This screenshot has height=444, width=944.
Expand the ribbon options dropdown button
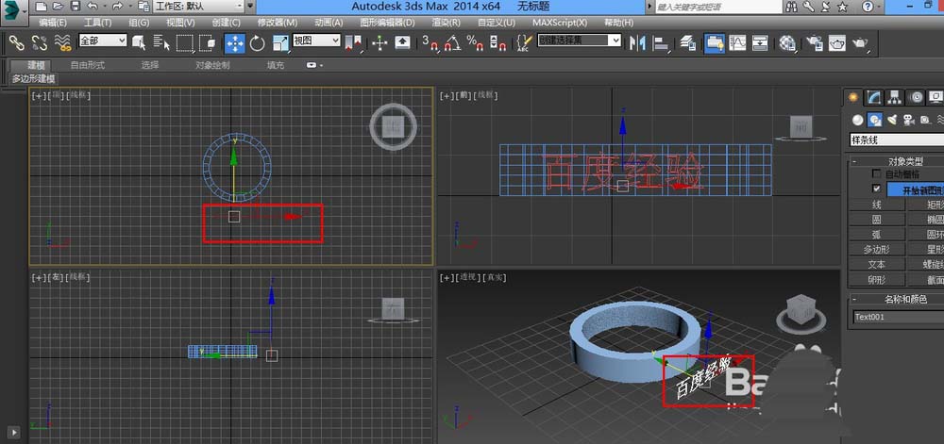(x=314, y=65)
